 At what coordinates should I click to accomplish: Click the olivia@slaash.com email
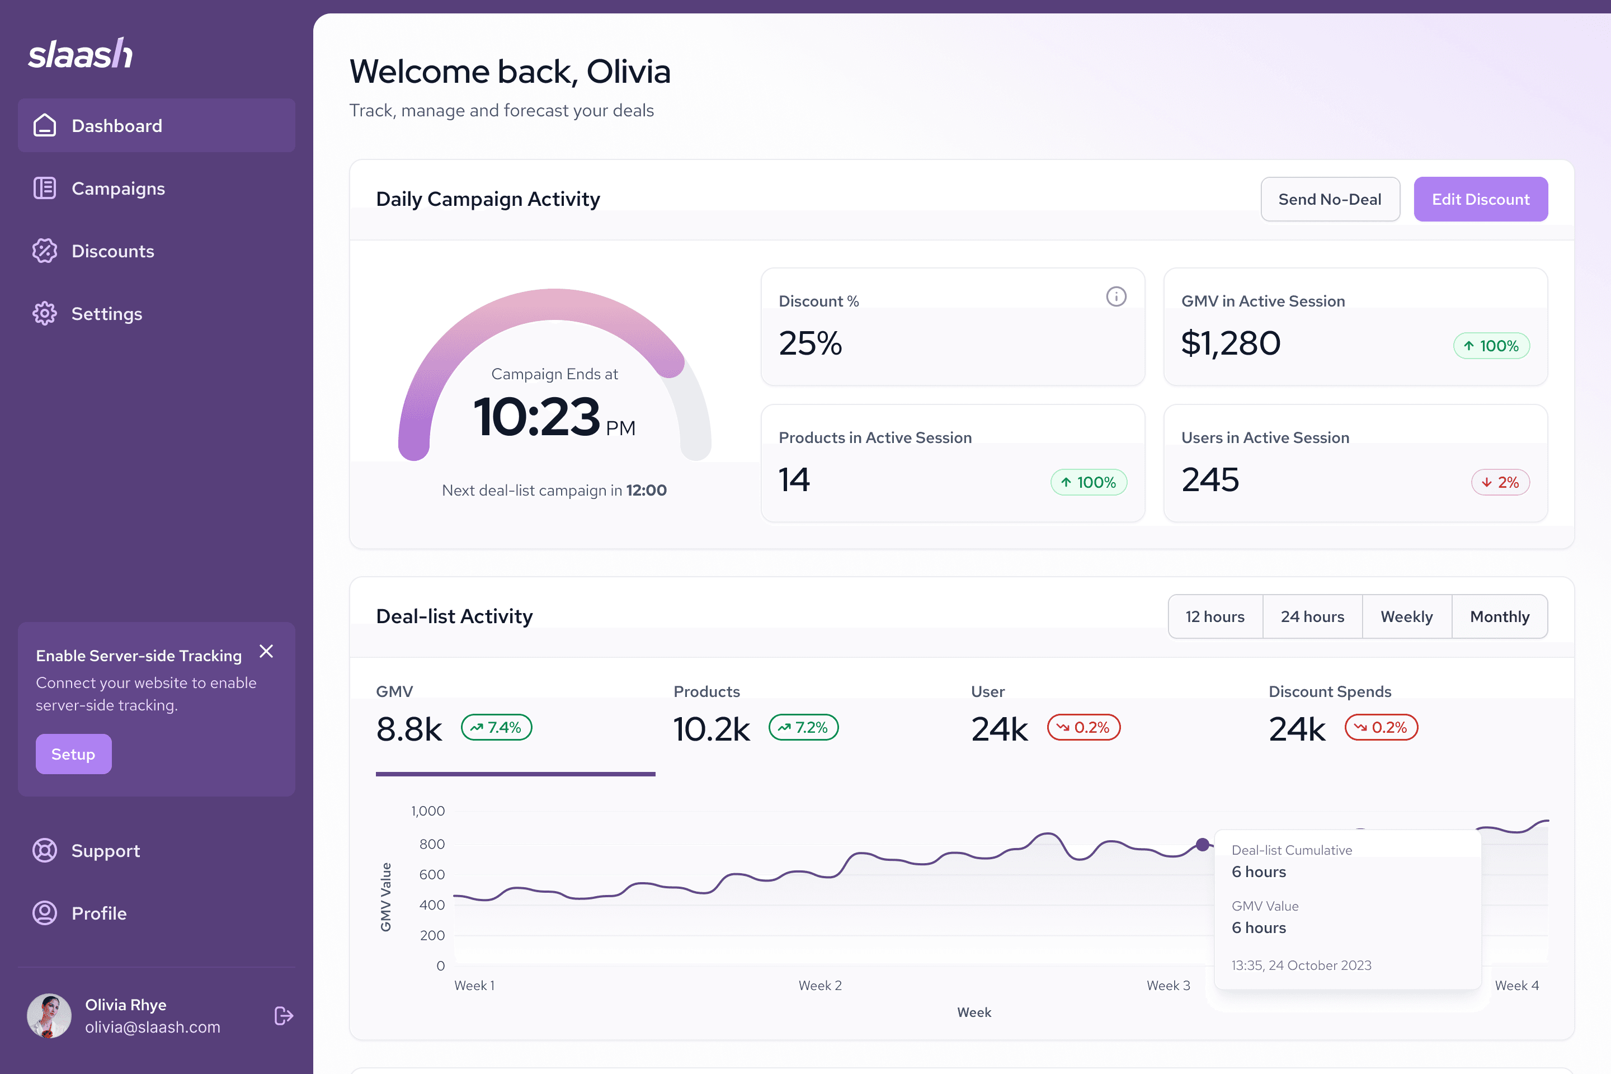tap(153, 1028)
